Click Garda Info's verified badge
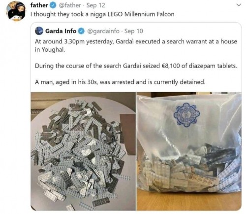 click(x=81, y=31)
